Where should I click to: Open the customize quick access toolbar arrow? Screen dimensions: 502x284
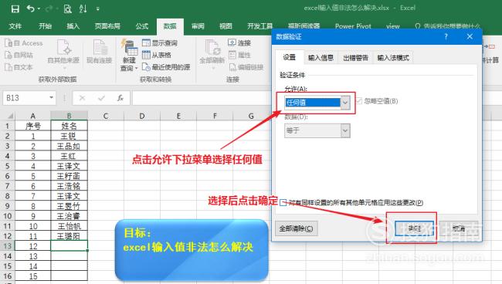[97, 9]
